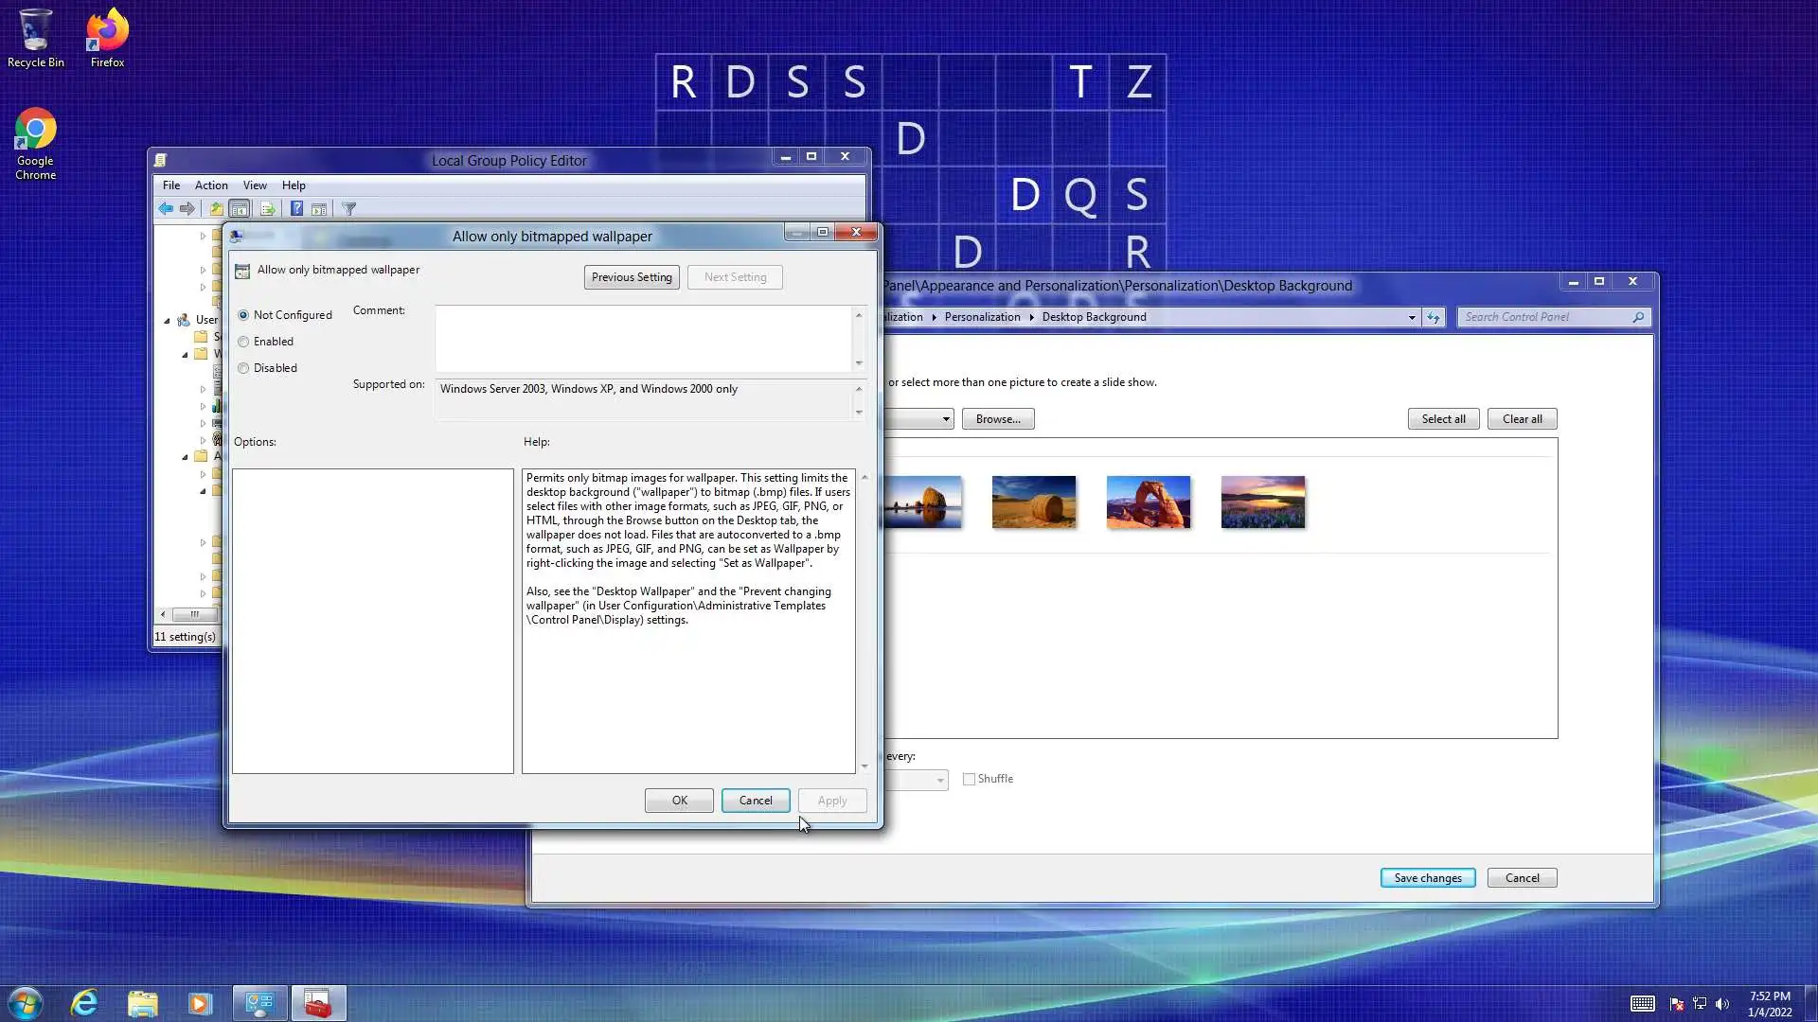
Task: Open the View menu
Action: point(255,185)
